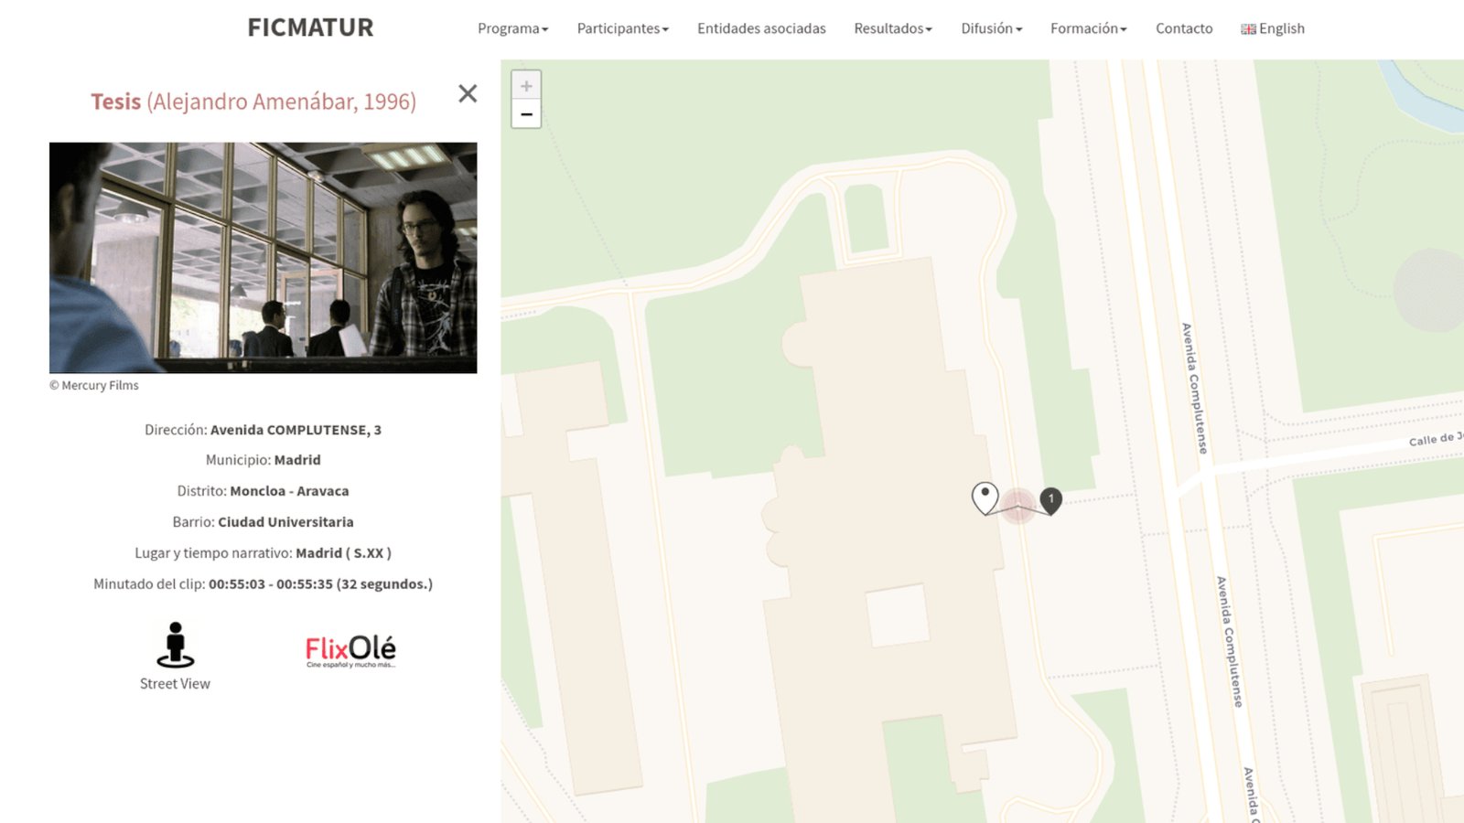Open the Resultados dropdown menu
The width and height of the screenshot is (1464, 823).
pos(892,28)
